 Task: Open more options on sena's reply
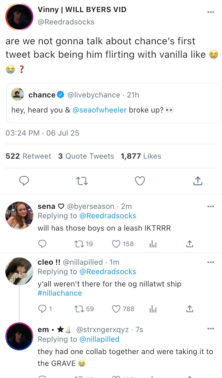click(x=211, y=206)
